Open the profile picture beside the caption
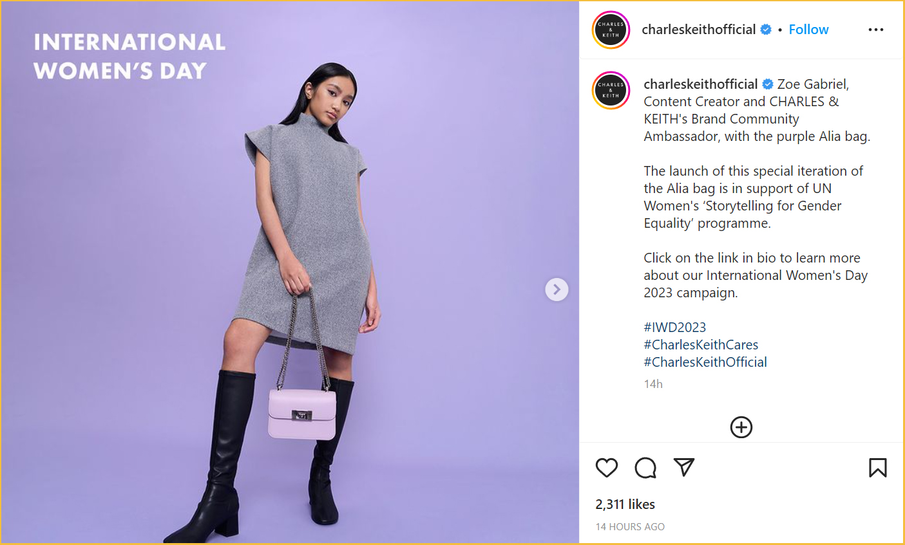The image size is (905, 545). [611, 90]
